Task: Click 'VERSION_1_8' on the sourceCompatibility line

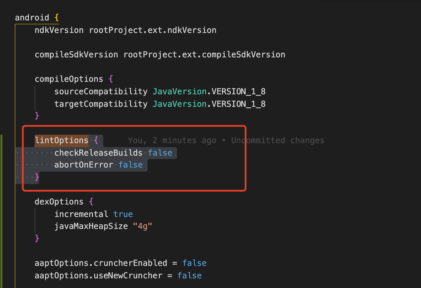Action: pyautogui.click(x=239, y=91)
